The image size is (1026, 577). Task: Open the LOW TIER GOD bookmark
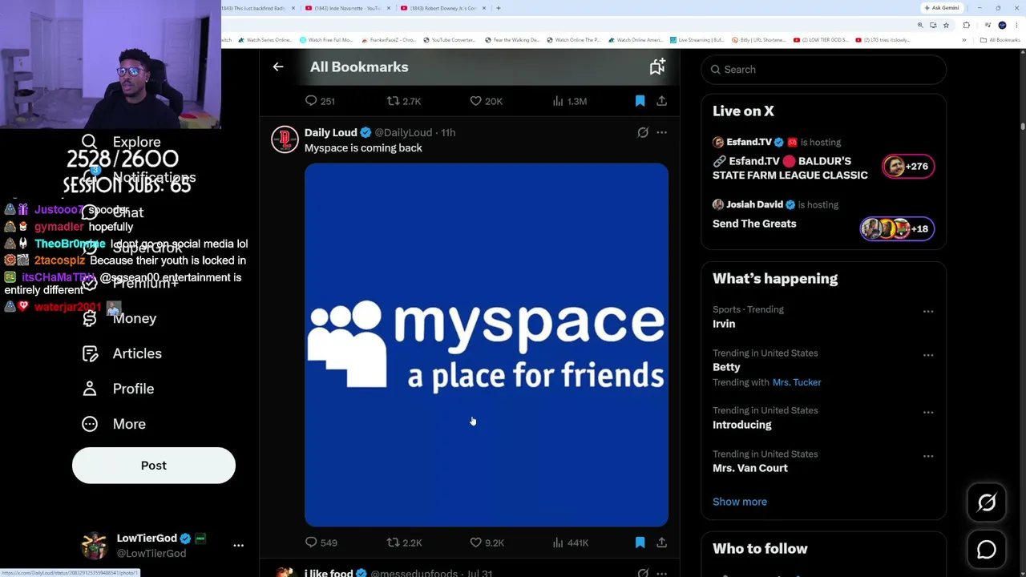pos(820,40)
